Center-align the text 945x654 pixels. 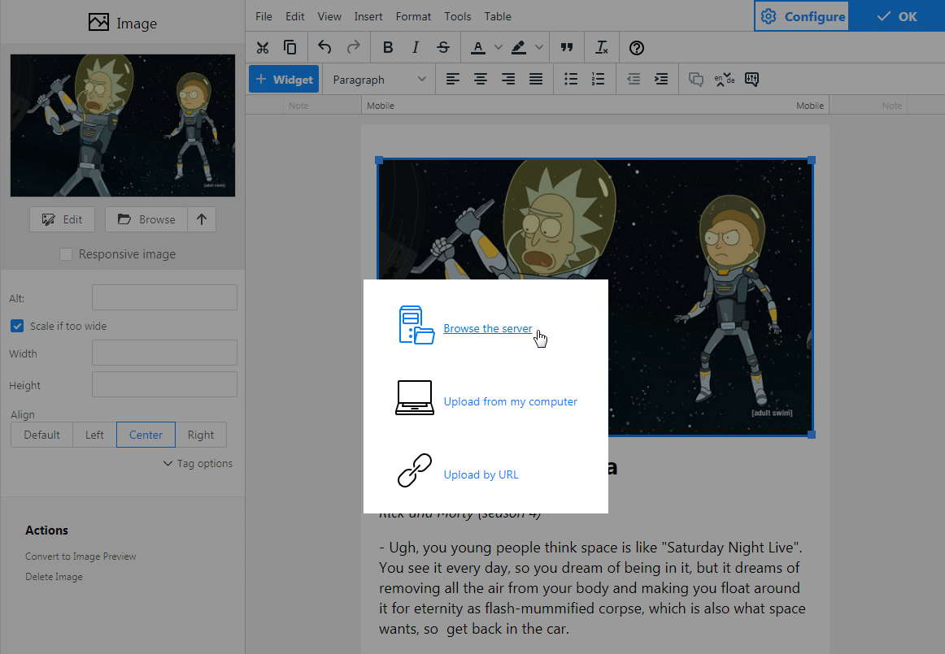481,79
